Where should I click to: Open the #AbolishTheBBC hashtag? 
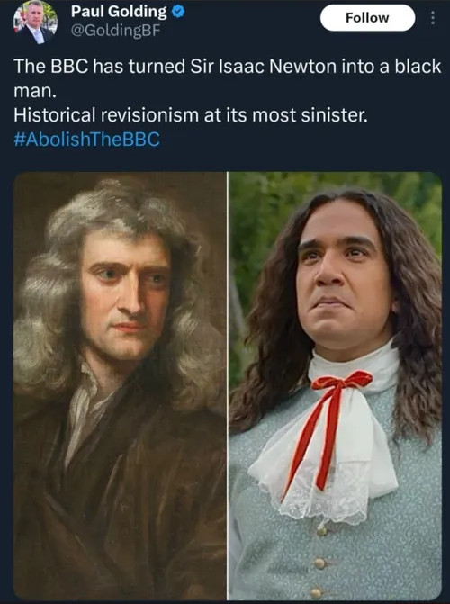pos(86,139)
